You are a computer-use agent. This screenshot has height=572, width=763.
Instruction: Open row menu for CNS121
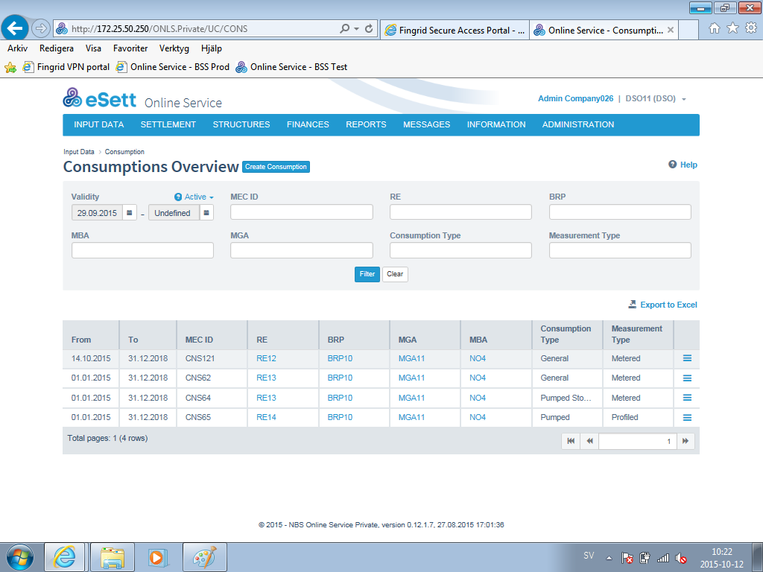coord(687,358)
